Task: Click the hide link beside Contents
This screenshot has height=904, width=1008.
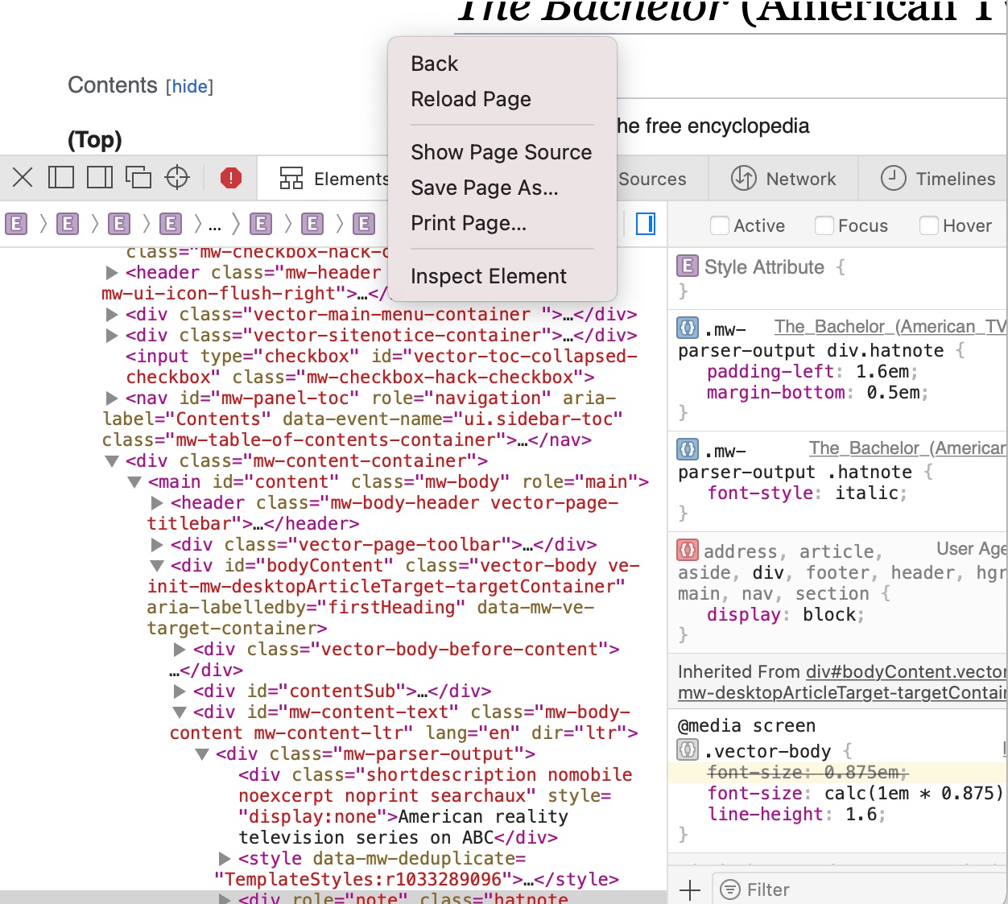Action: point(190,86)
